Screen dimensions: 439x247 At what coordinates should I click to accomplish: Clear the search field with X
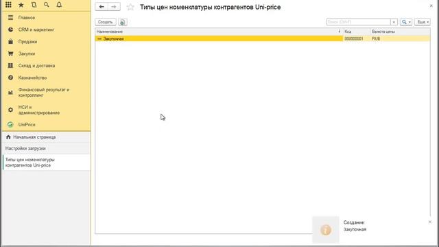point(394,22)
